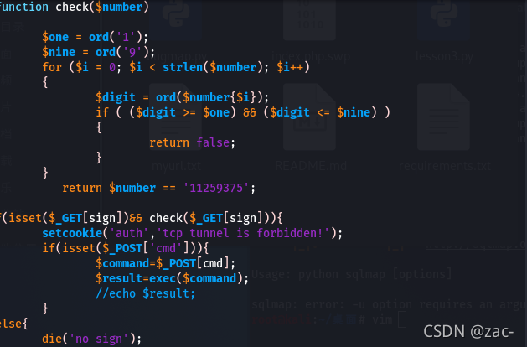The height and width of the screenshot is (347, 527).
Task: Click the 'setcookie' function call
Action: click(x=72, y=233)
